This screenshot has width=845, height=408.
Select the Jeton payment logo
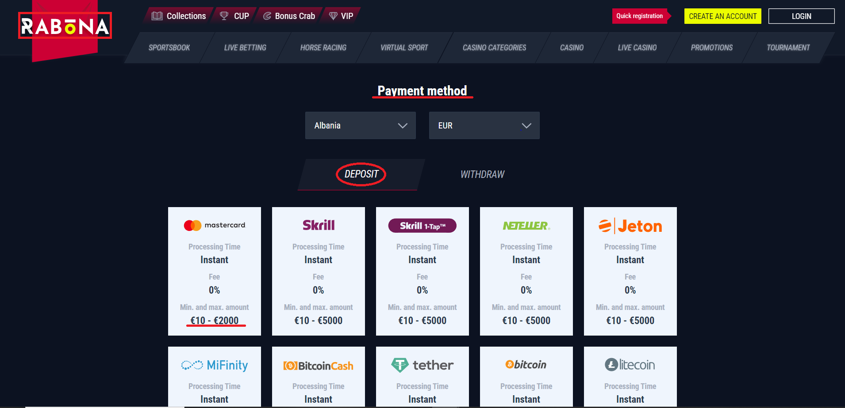coord(630,226)
